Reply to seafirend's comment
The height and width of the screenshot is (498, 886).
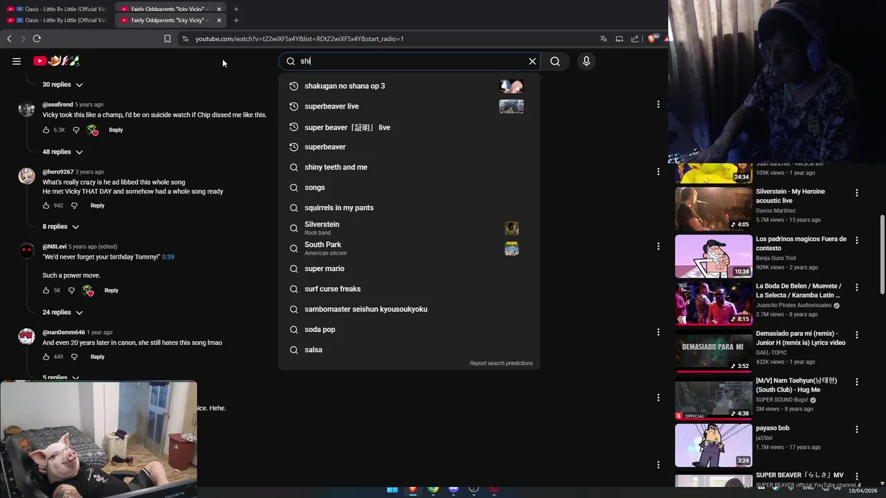coord(116,130)
